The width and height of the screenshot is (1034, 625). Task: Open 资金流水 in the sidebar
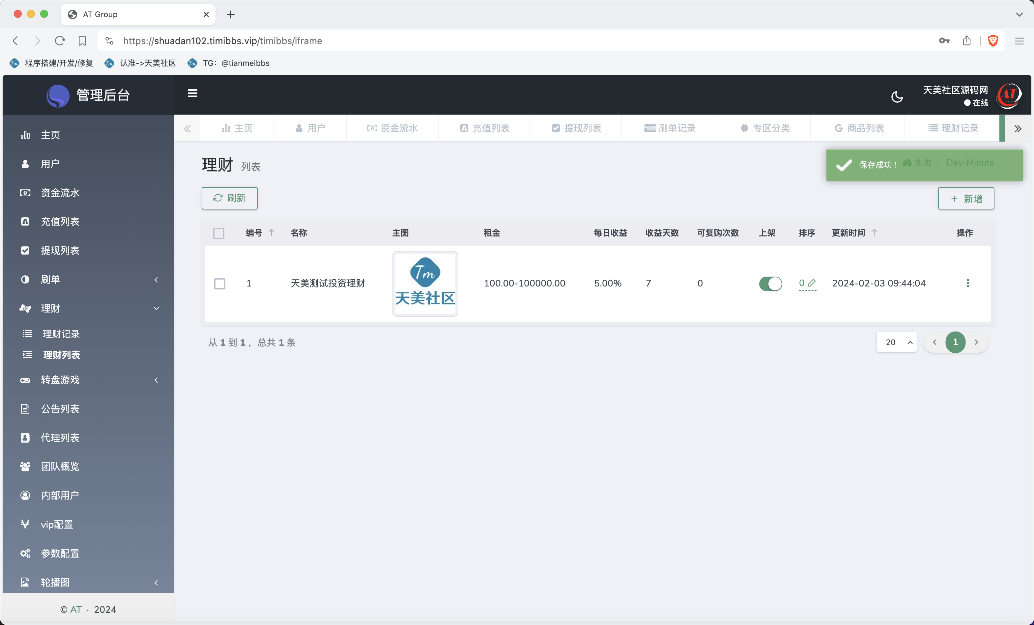pos(88,193)
